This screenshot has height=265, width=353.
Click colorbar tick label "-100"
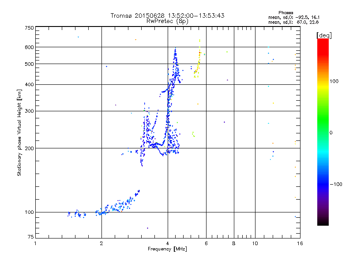pyautogui.click(x=336, y=184)
